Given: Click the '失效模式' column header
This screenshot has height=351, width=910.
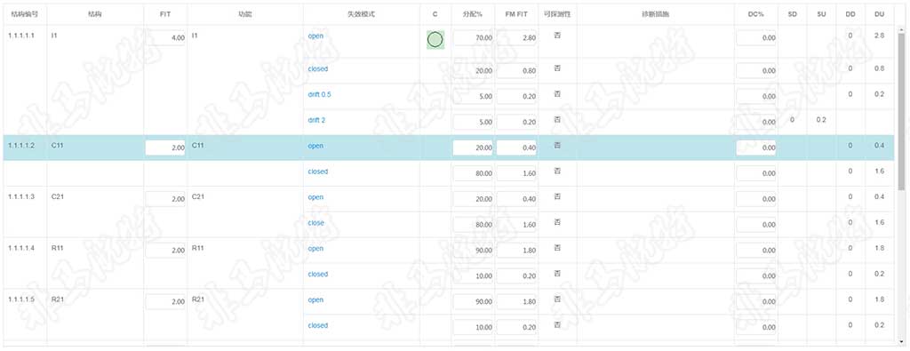Looking at the screenshot, I should click(361, 14).
